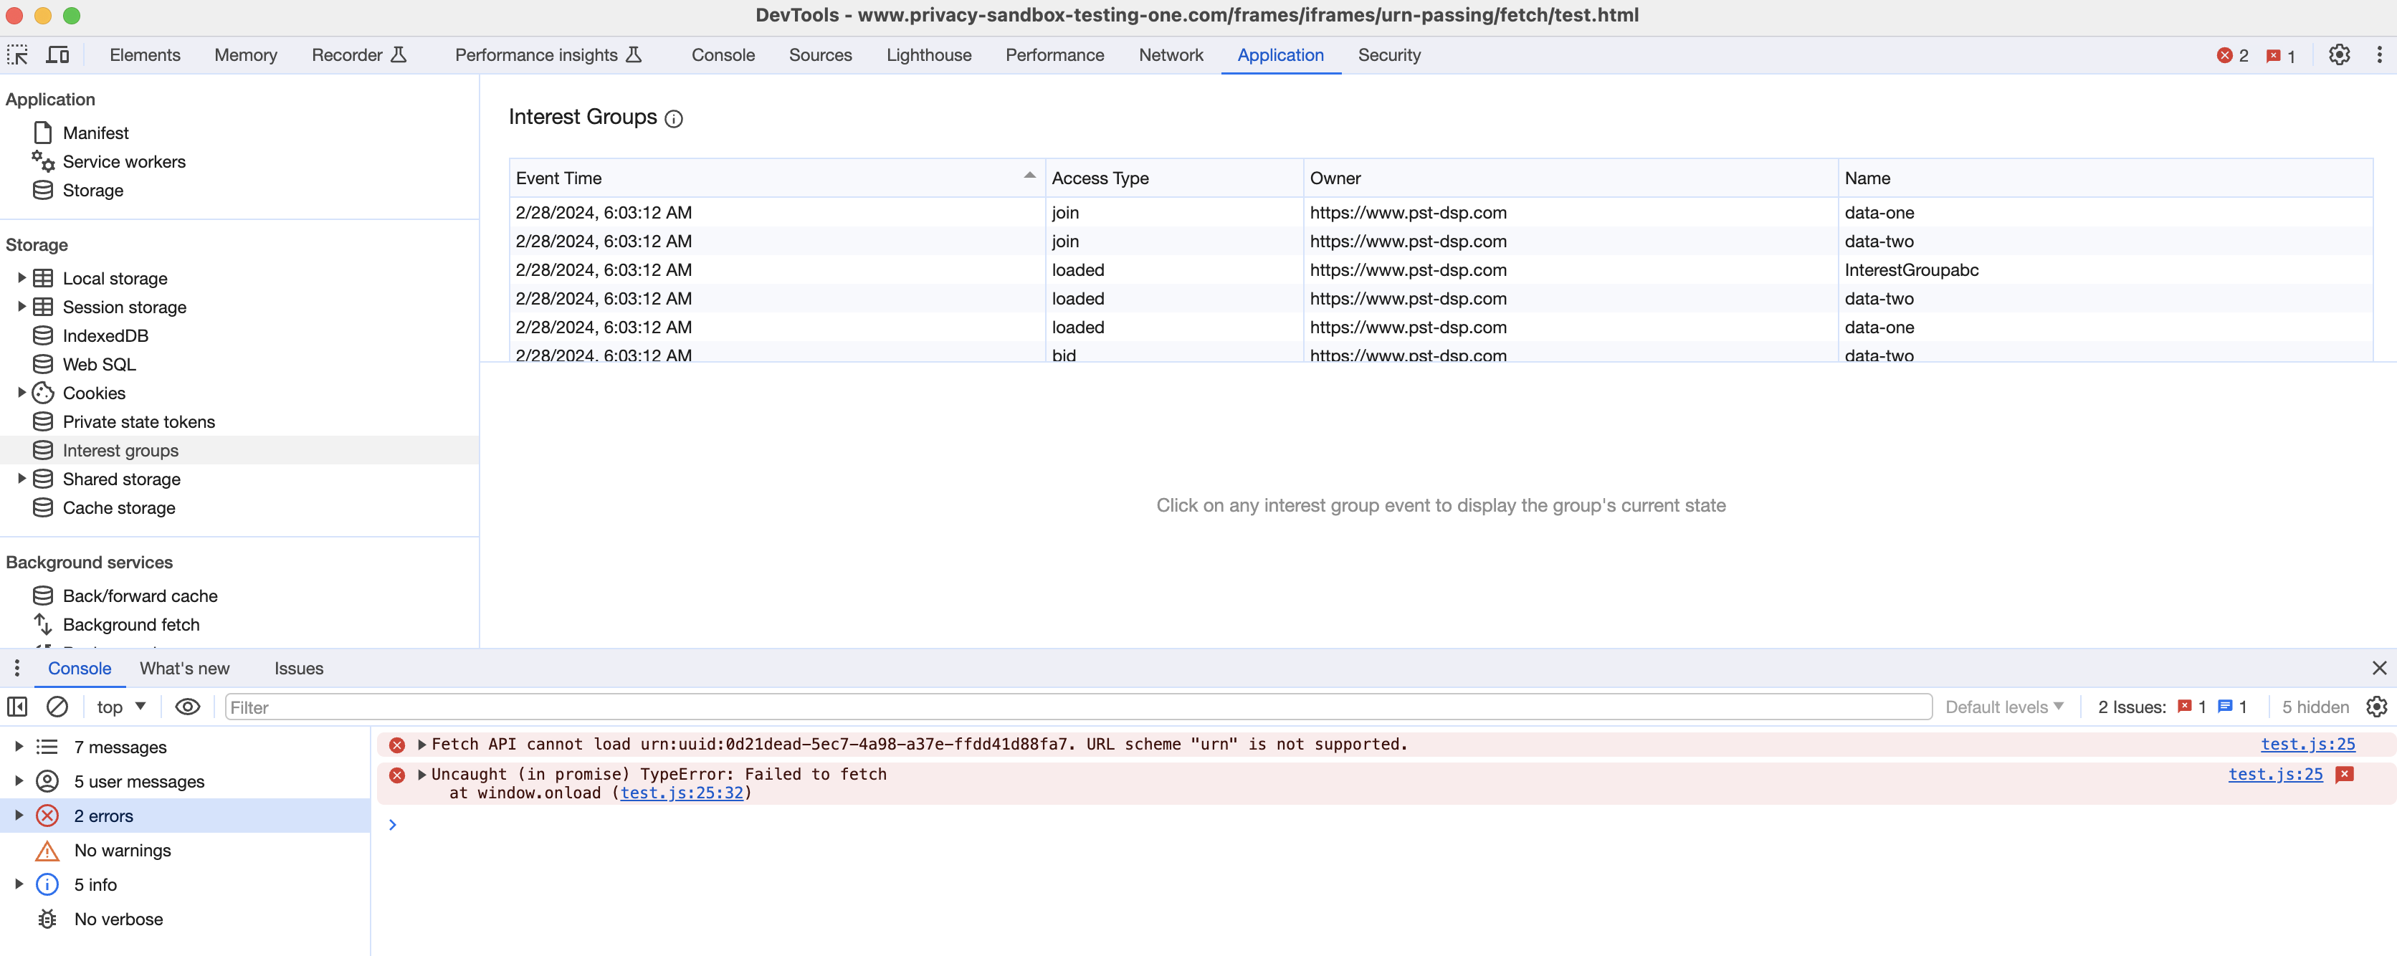
Task: Switch to the Sources tab
Action: [x=820, y=55]
